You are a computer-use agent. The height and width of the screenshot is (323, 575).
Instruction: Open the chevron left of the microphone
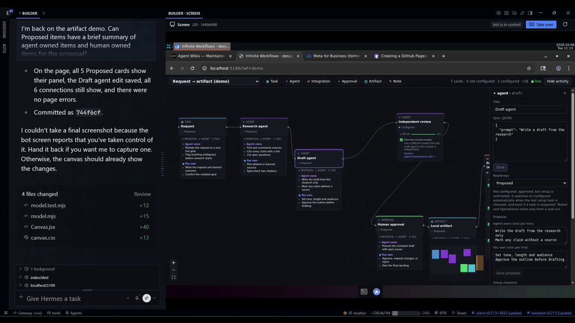[128, 298]
